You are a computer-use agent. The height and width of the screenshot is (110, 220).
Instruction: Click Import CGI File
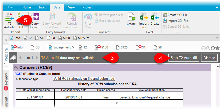click(175, 21)
